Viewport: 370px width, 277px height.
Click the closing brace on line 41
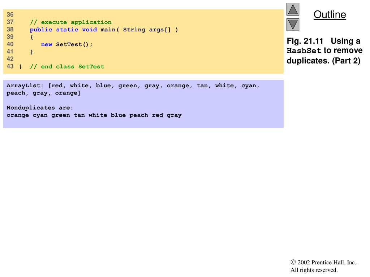tap(32, 52)
